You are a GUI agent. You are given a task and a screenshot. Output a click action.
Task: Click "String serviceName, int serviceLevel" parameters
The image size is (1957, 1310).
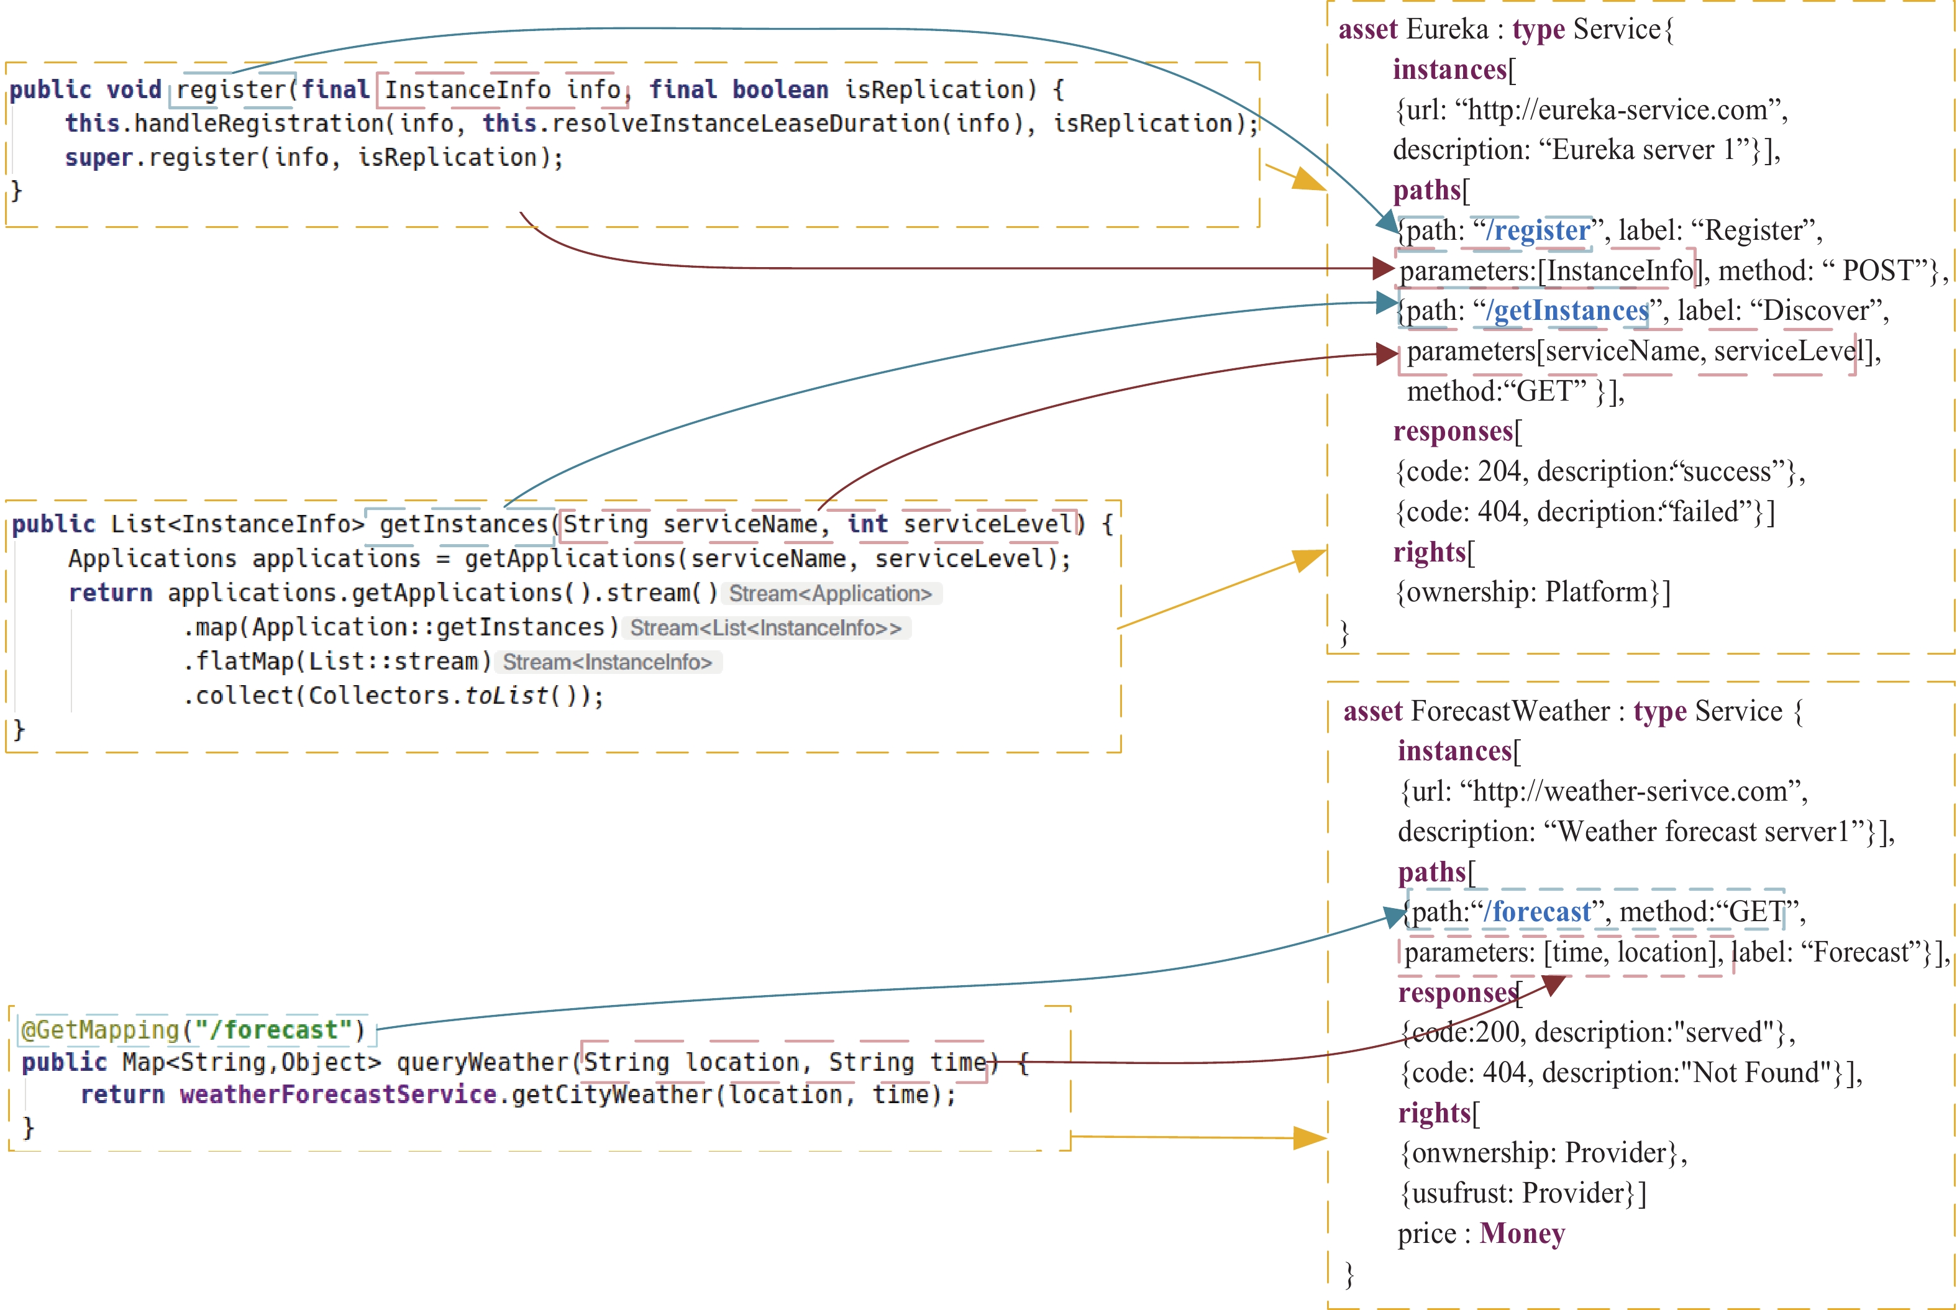coord(818,524)
